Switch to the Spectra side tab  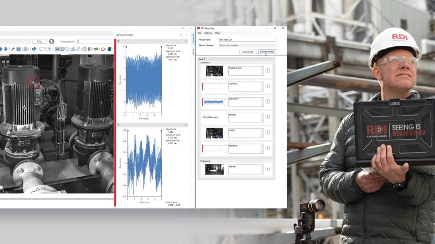click(x=193, y=51)
